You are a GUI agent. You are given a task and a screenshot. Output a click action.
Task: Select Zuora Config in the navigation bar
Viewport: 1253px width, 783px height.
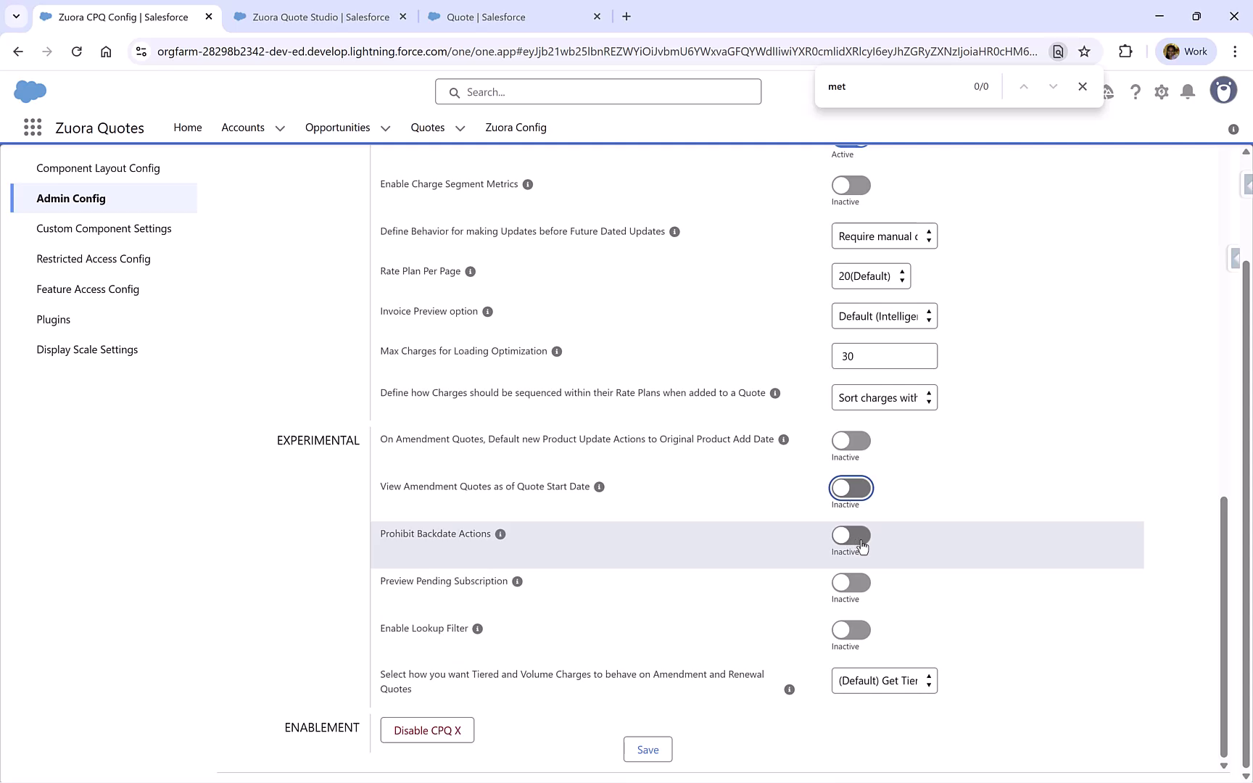[x=516, y=128]
